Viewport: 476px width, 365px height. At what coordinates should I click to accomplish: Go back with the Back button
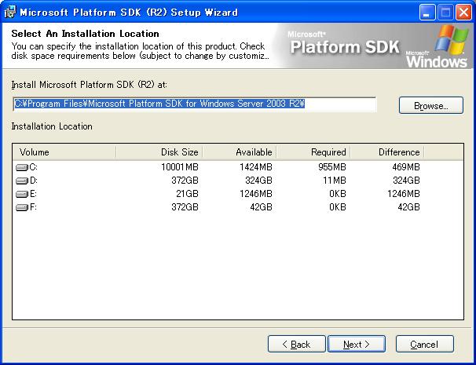(x=296, y=344)
